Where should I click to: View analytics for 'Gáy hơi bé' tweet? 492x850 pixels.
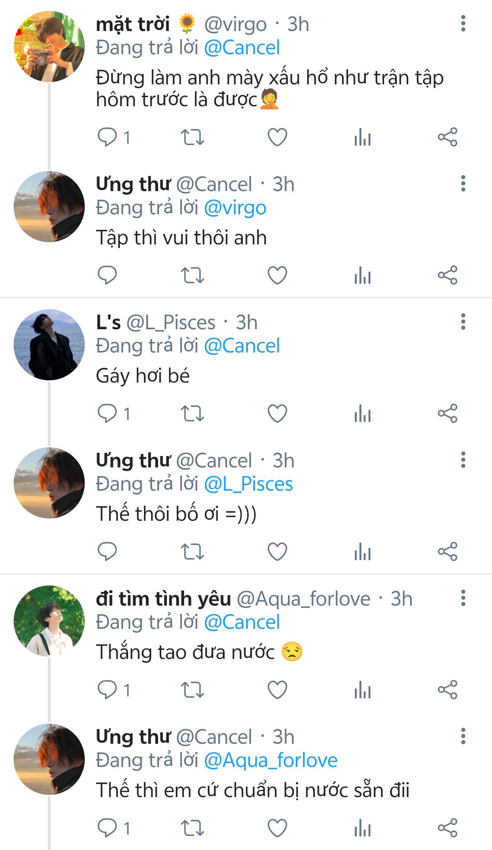[363, 414]
